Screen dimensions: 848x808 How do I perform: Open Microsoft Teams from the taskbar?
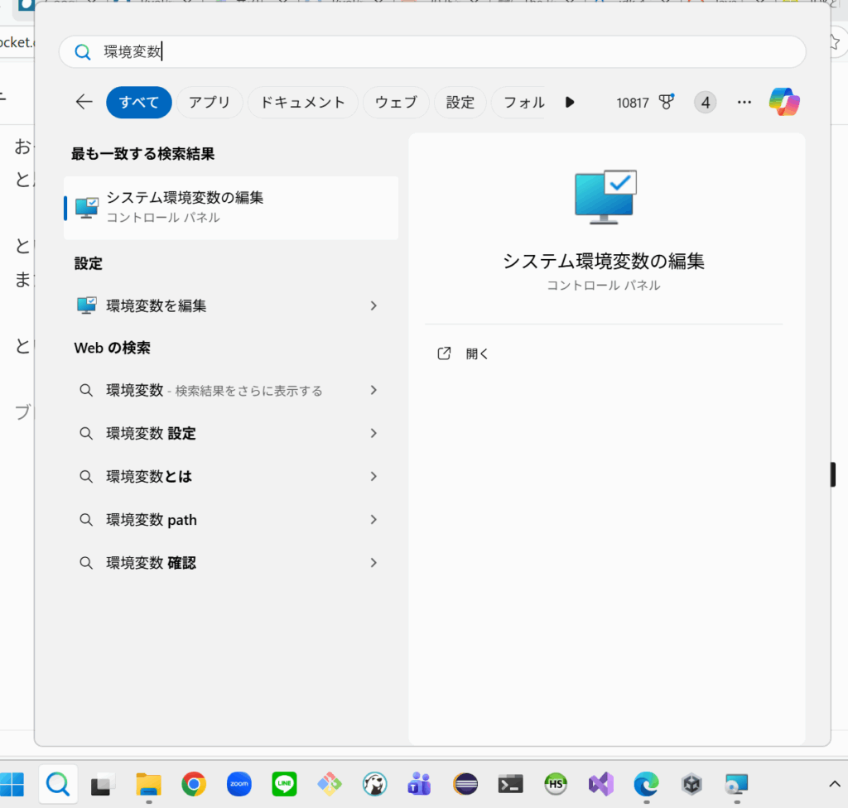tap(420, 783)
